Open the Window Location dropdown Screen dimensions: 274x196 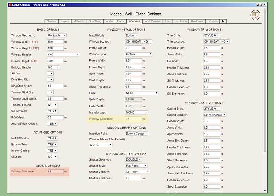[x=138, y=41]
